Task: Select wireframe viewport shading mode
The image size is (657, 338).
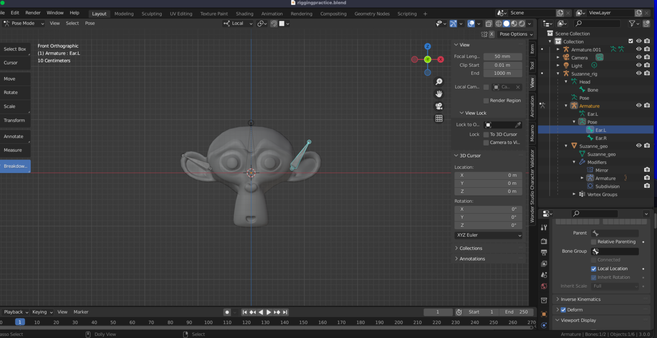Action: 498,23
